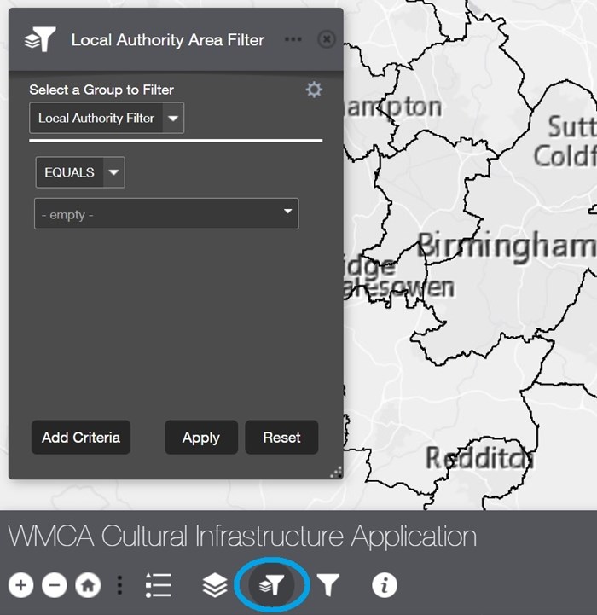Click the zoom in plus button
Viewport: 597px width, 615px height.
[21, 585]
